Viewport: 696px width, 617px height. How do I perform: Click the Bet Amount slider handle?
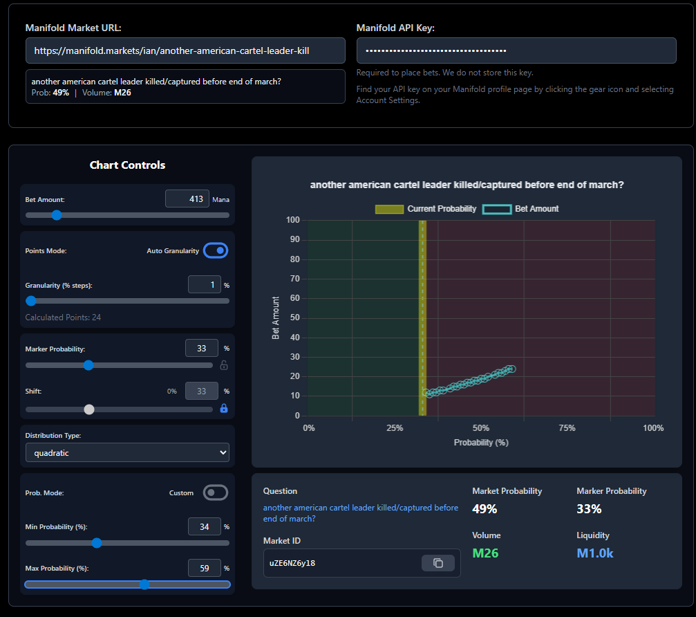click(57, 215)
